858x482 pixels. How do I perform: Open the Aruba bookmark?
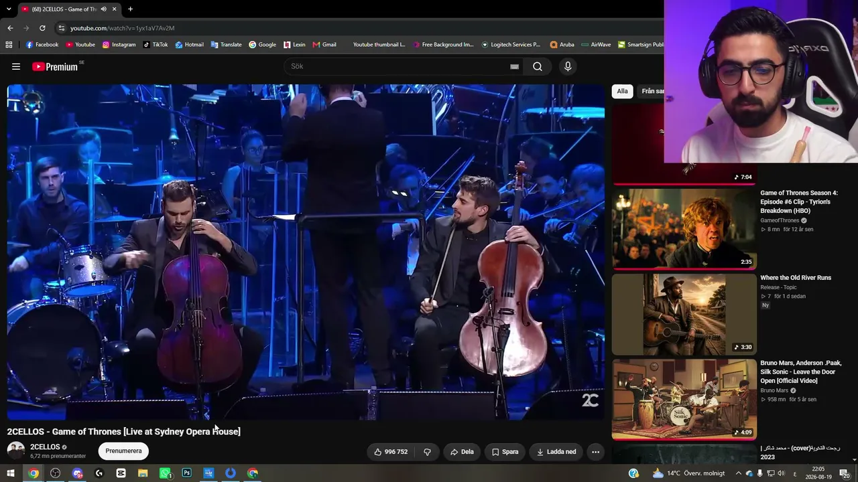point(562,45)
